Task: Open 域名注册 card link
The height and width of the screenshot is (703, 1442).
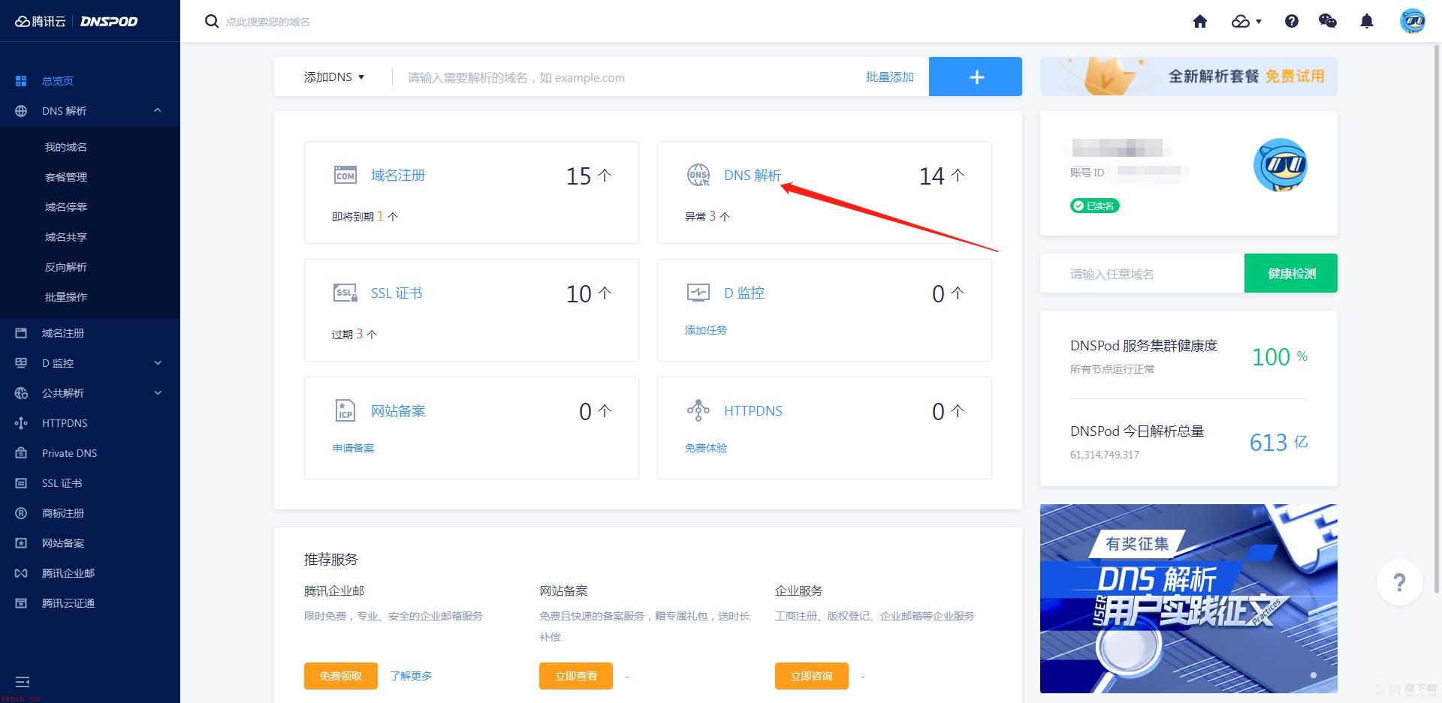Action: pyautogui.click(x=398, y=176)
